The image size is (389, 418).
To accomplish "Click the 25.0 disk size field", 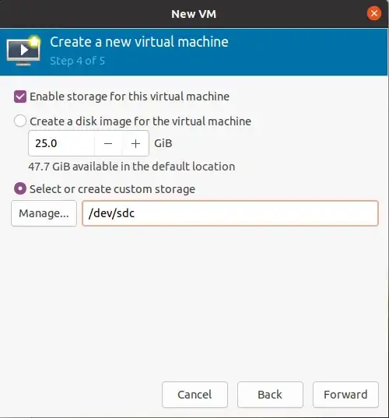I will click(x=61, y=143).
